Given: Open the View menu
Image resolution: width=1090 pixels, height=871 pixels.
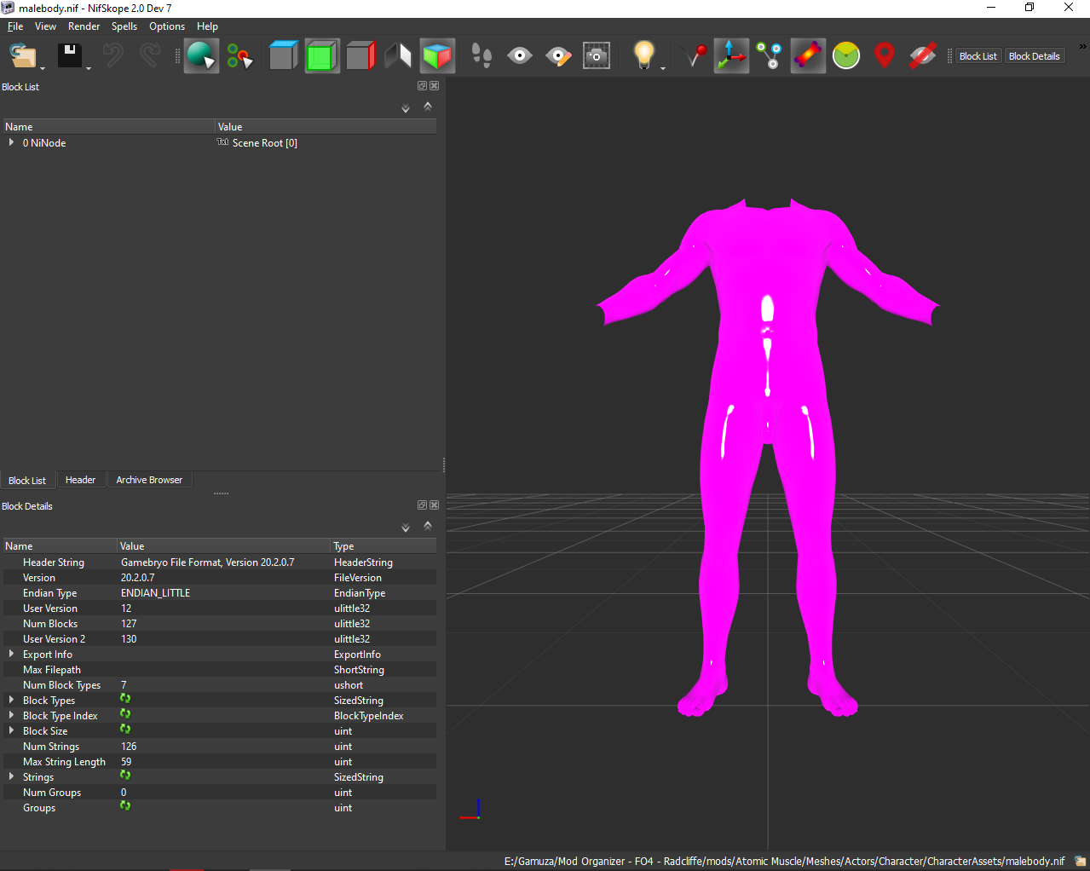Looking at the screenshot, I should (x=45, y=26).
